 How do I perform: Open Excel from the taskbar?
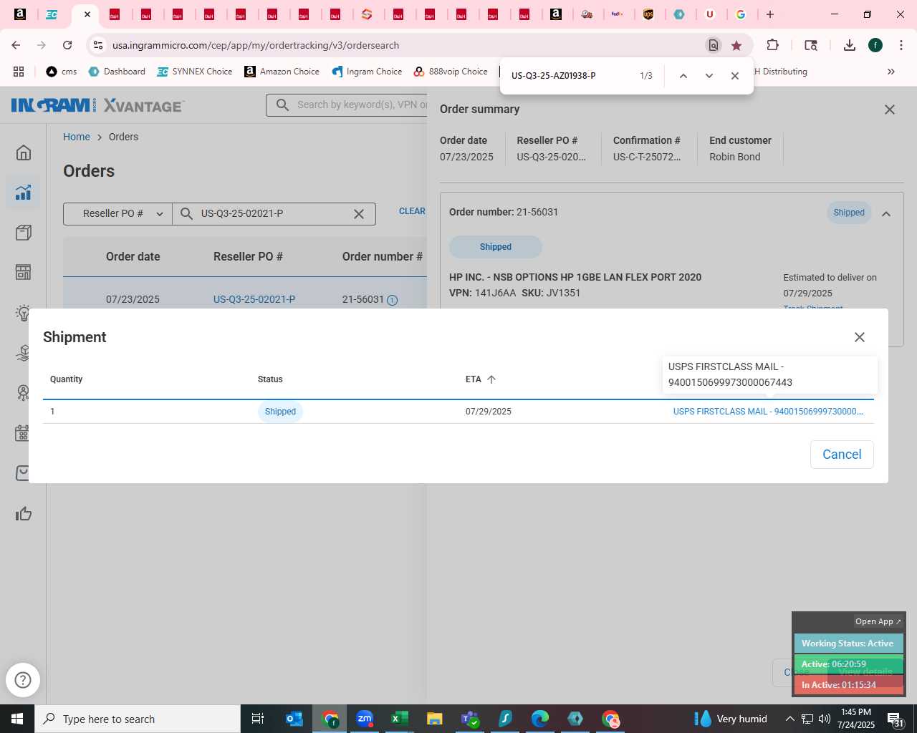(x=400, y=719)
